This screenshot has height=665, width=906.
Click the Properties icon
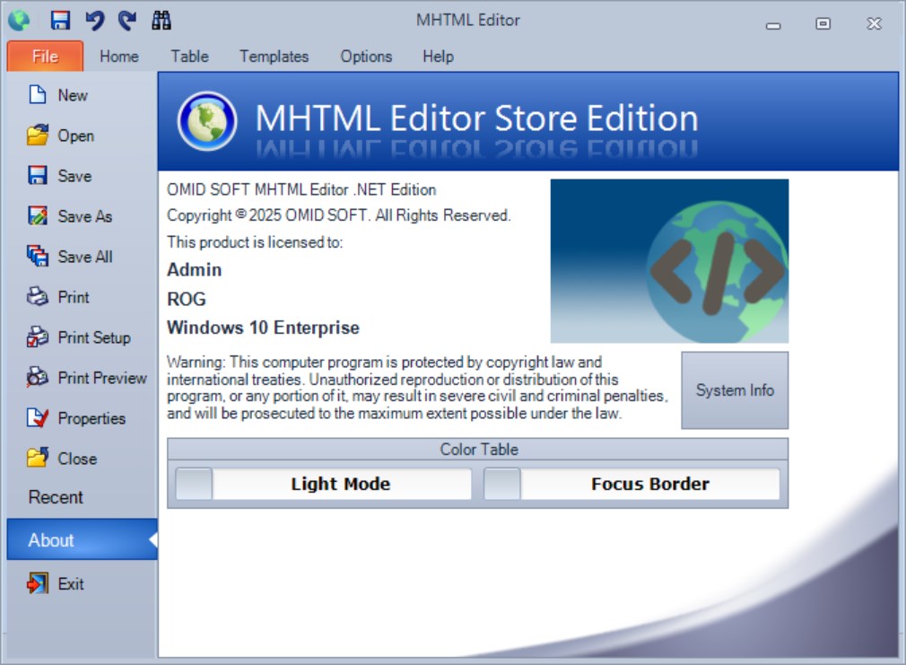click(38, 418)
